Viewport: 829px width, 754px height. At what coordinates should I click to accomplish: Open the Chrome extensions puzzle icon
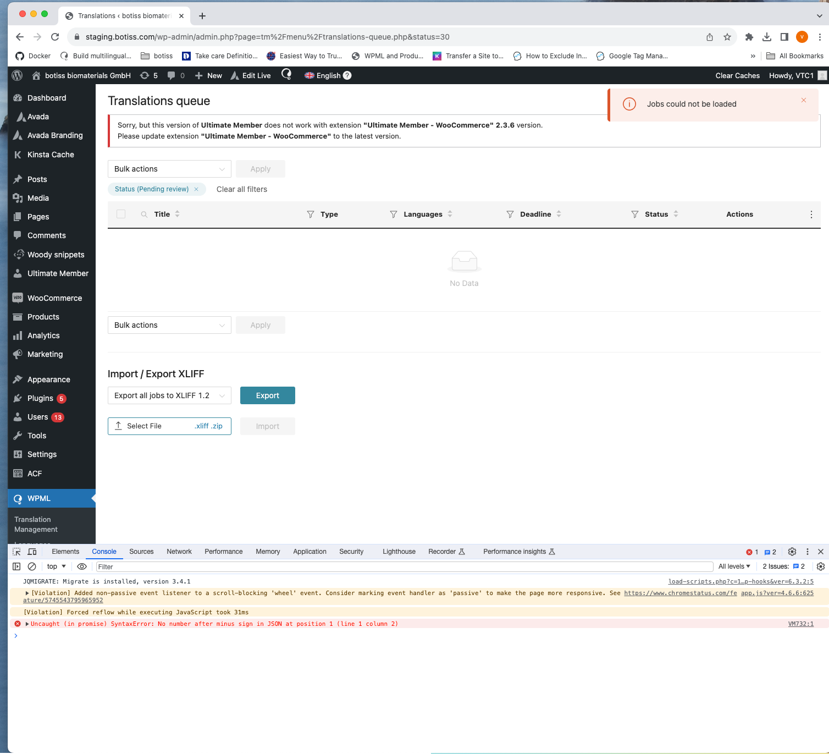point(749,37)
